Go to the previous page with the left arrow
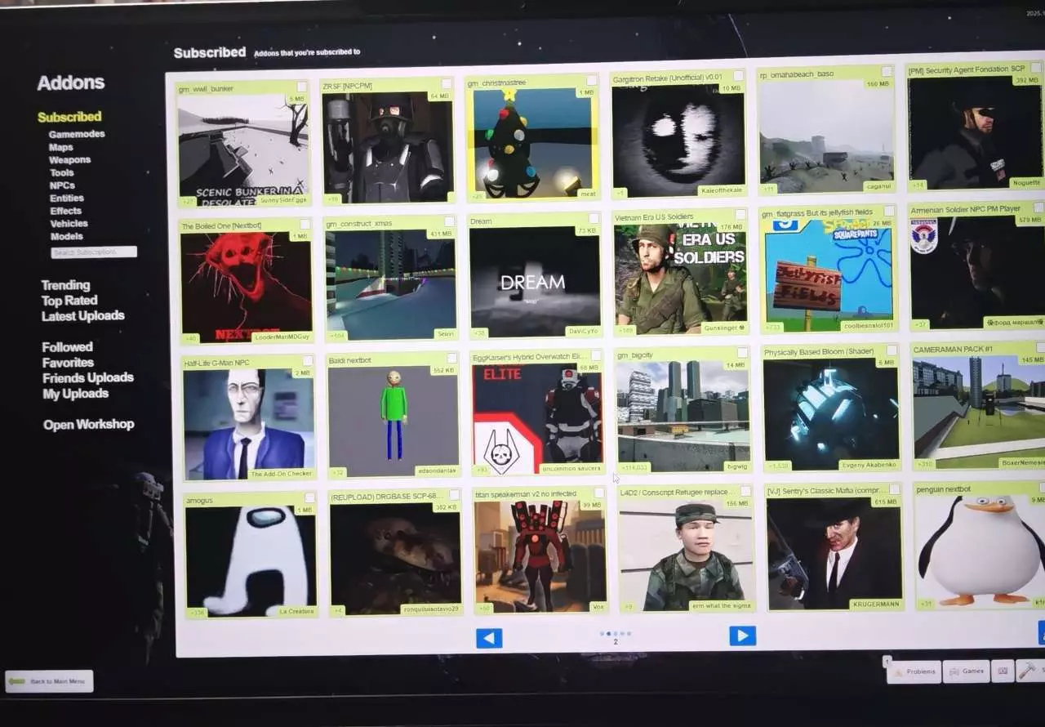 489,638
